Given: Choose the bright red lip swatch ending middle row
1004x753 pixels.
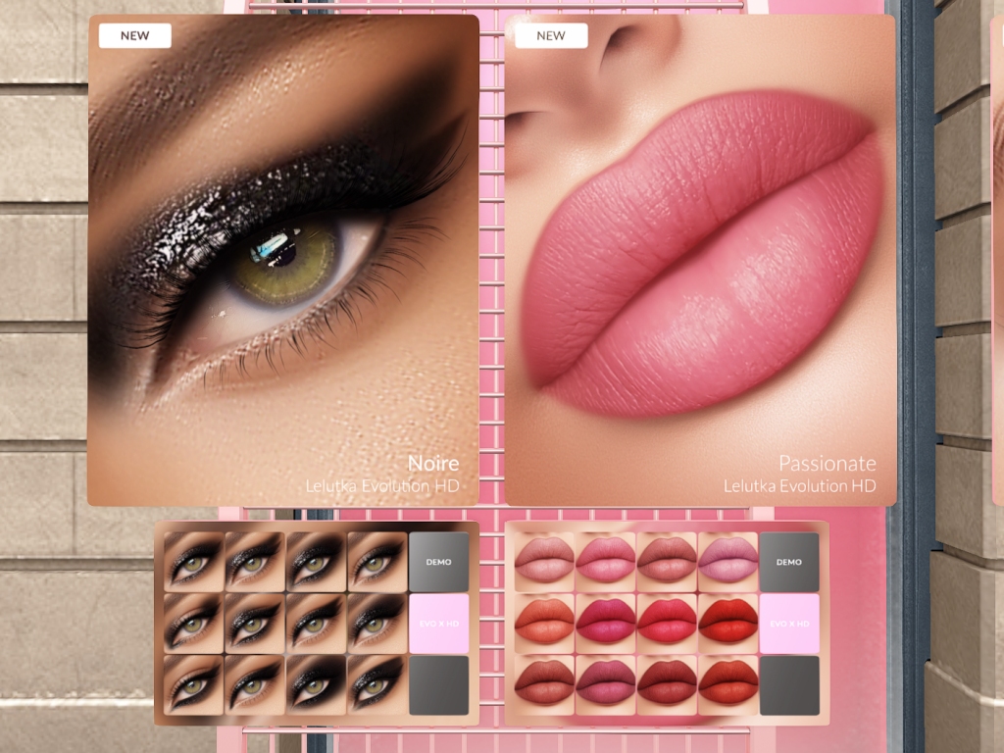Looking at the screenshot, I should point(728,624).
